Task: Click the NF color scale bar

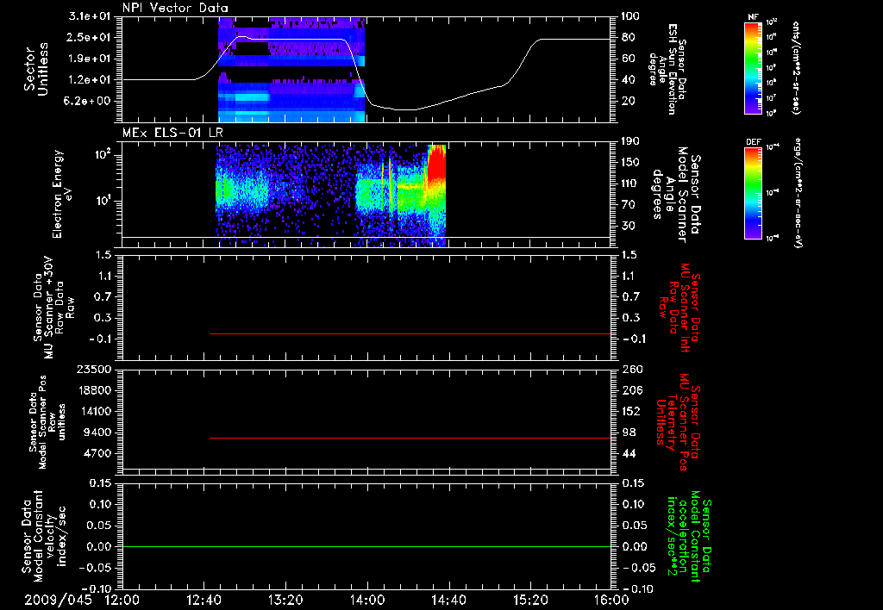Action: pyautogui.click(x=754, y=68)
